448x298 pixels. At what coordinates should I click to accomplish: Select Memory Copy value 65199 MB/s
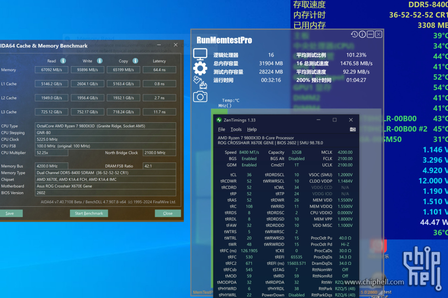click(x=124, y=70)
